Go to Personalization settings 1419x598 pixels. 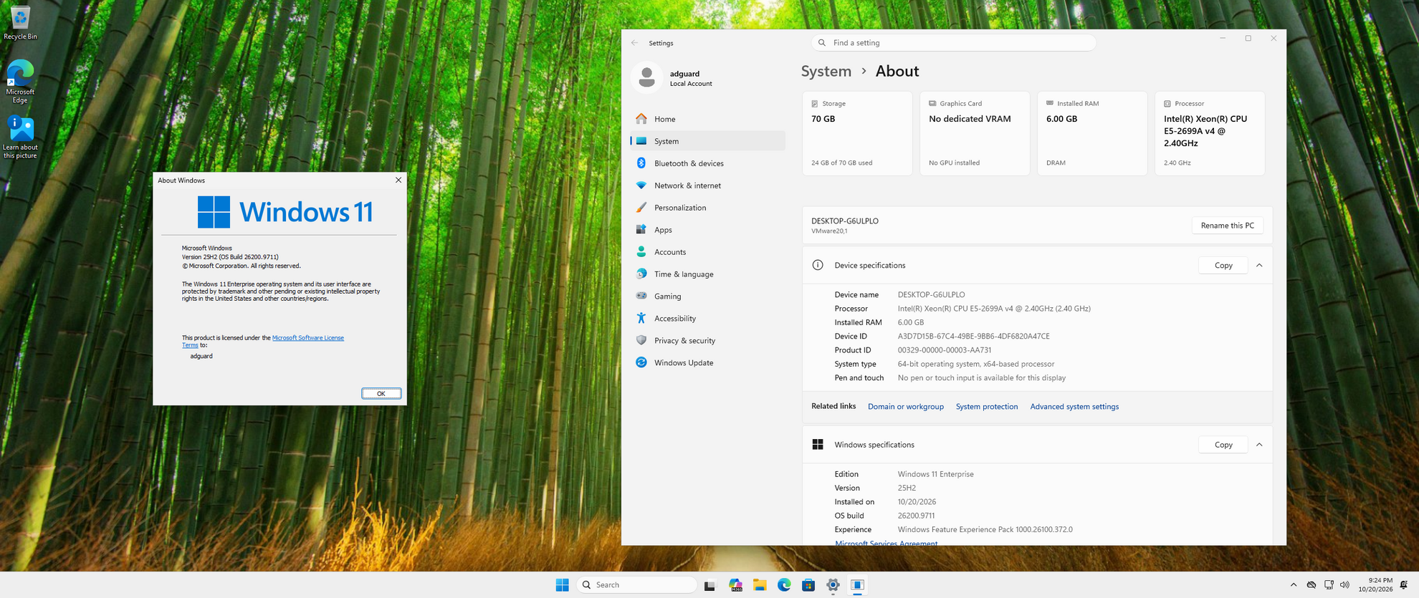[x=707, y=208]
